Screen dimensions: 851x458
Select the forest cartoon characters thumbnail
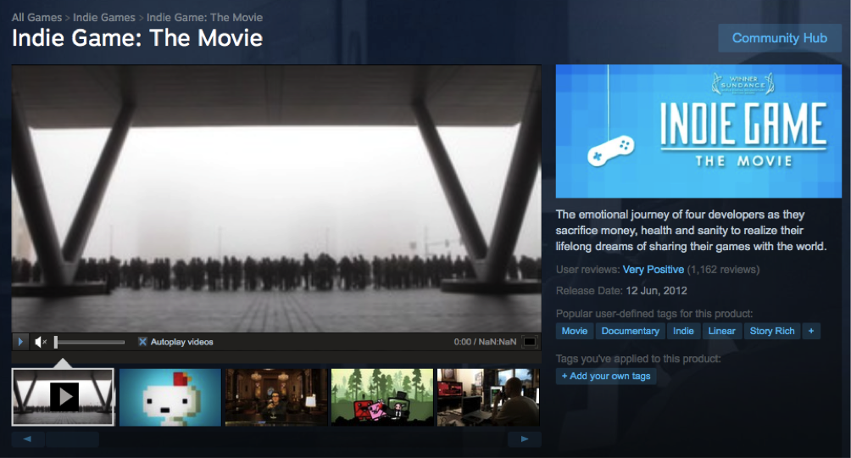tap(382, 397)
